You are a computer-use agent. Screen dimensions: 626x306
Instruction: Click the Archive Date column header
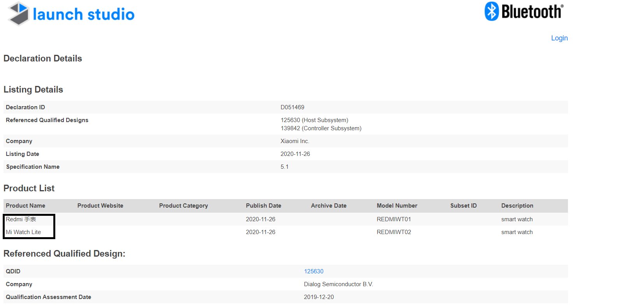[329, 206]
